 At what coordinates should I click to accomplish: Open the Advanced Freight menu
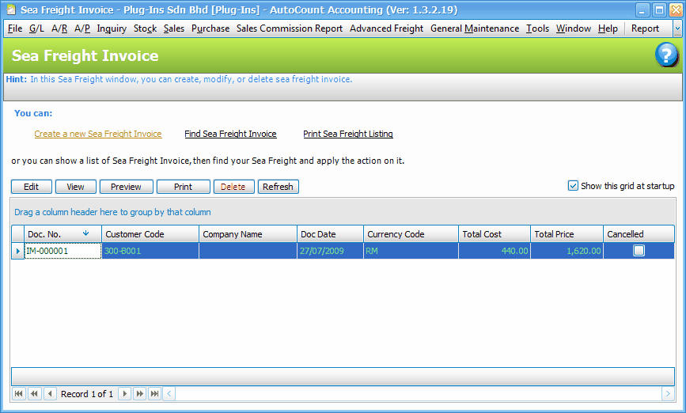pyautogui.click(x=386, y=28)
